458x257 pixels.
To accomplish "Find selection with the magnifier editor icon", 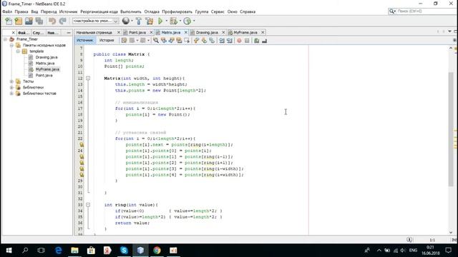I will click(156, 41).
